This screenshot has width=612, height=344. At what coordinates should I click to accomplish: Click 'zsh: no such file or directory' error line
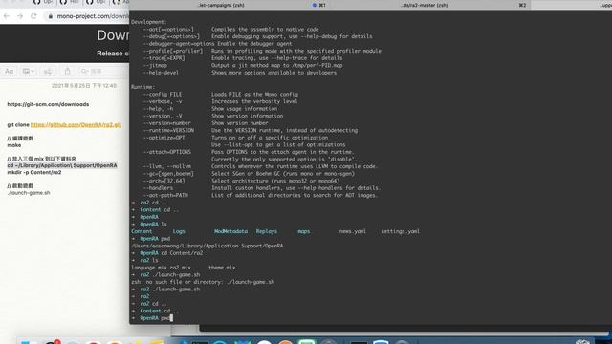pos(203,282)
